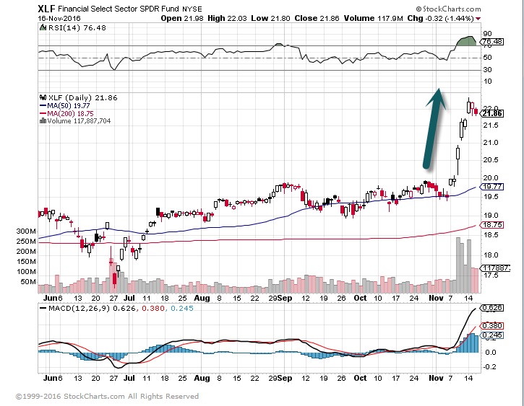
Task: Click the 19.77 MA(50) tag on price axis
Action: coord(491,187)
